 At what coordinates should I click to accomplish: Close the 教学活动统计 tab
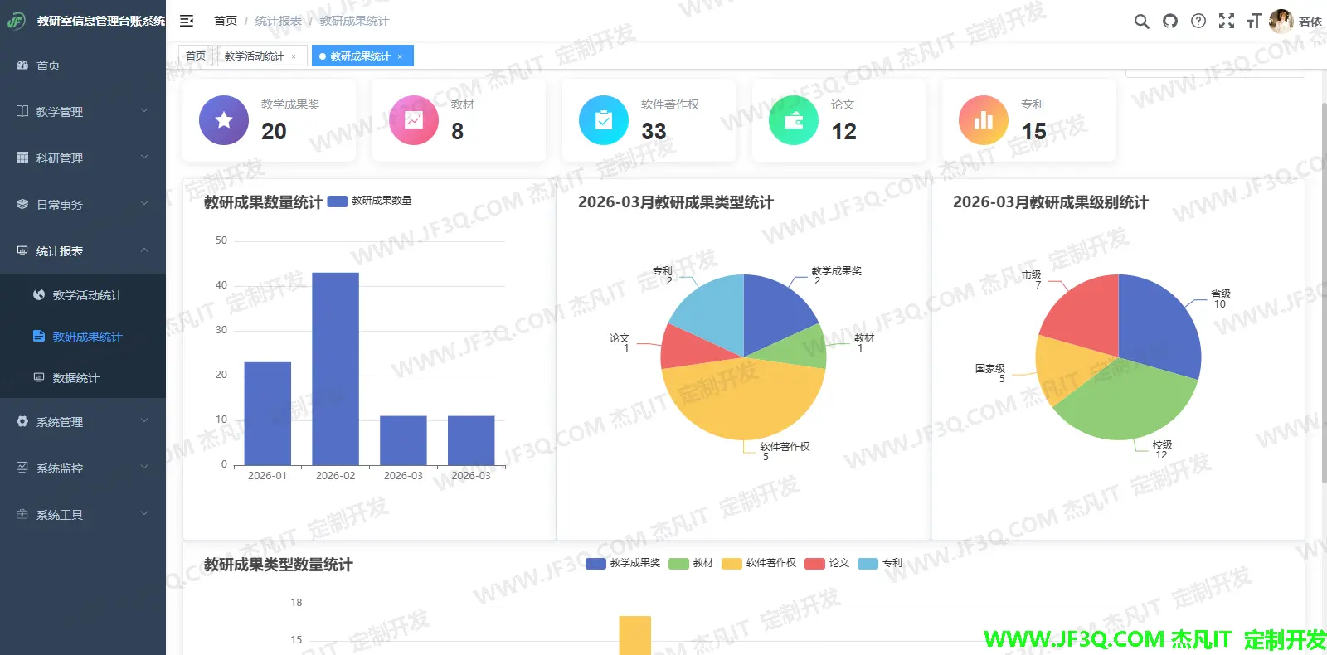click(294, 56)
